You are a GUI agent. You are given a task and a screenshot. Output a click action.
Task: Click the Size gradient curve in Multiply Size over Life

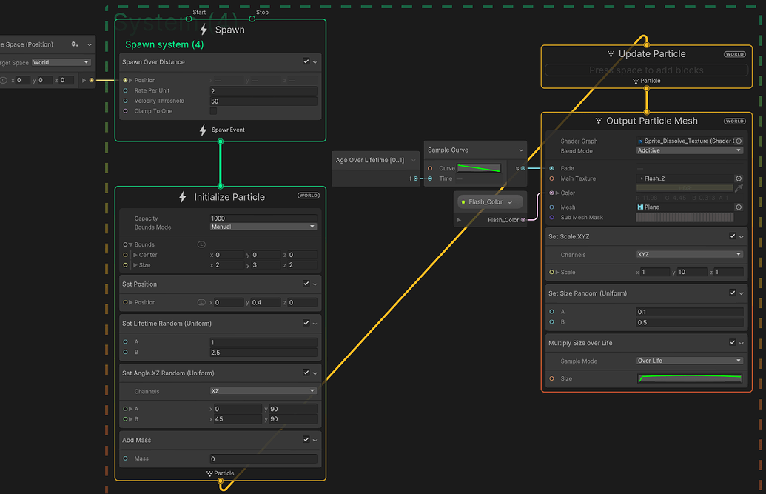(x=690, y=378)
